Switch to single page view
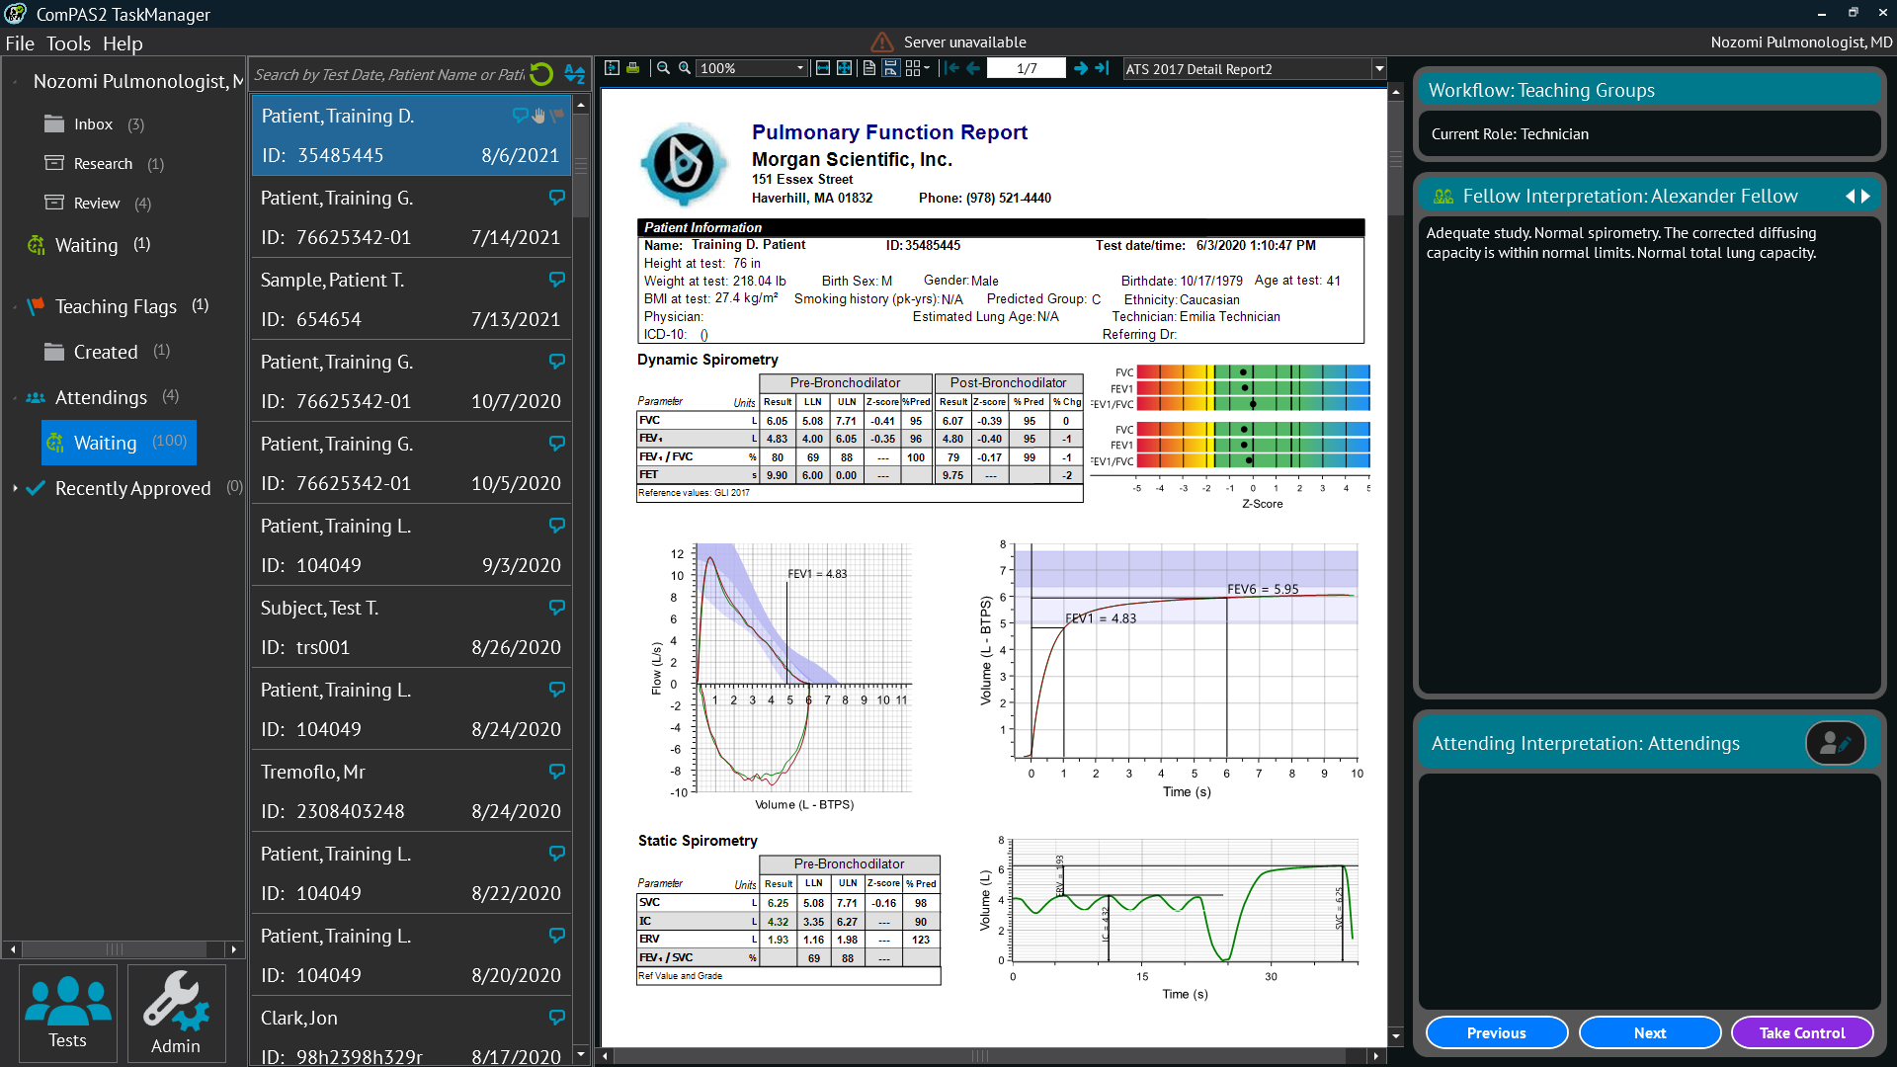The height and width of the screenshot is (1067, 1897). (x=868, y=68)
